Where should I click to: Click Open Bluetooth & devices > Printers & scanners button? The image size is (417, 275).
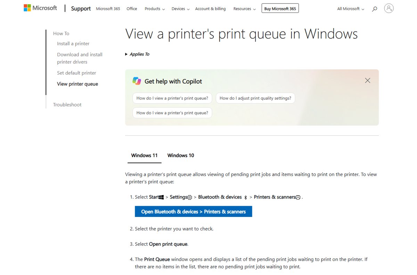click(193, 212)
